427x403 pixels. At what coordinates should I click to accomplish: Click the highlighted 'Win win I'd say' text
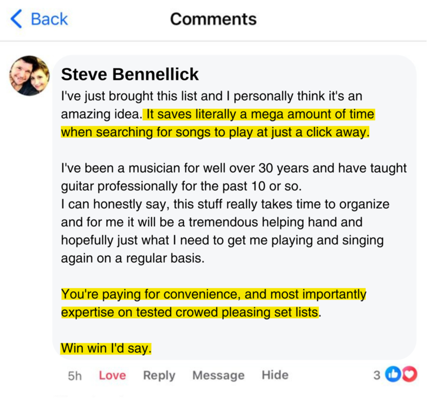[106, 348]
